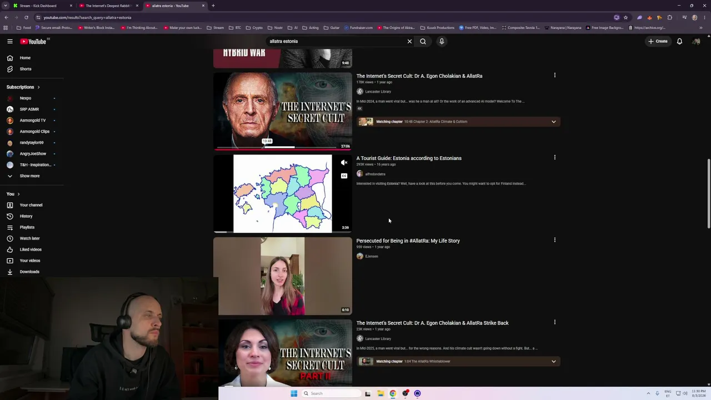Go to the YouTube home logo
Viewport: 711px width, 400px height.
(x=33, y=41)
